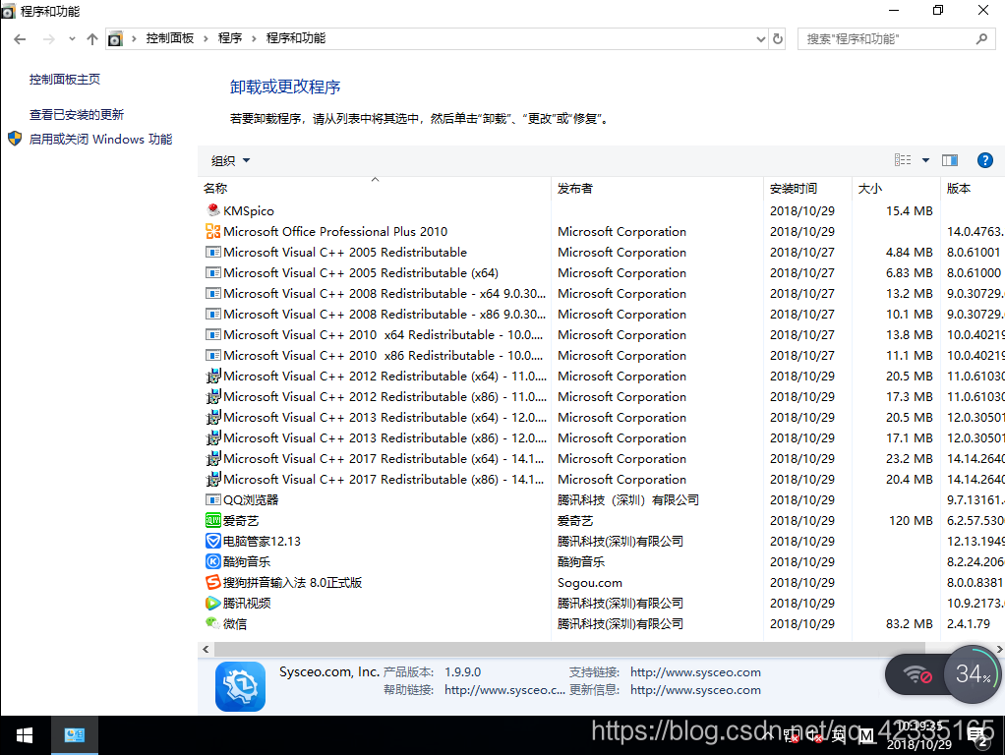The image size is (1005, 755).
Task: Open 控制面板主页 link
Action: pos(65,80)
